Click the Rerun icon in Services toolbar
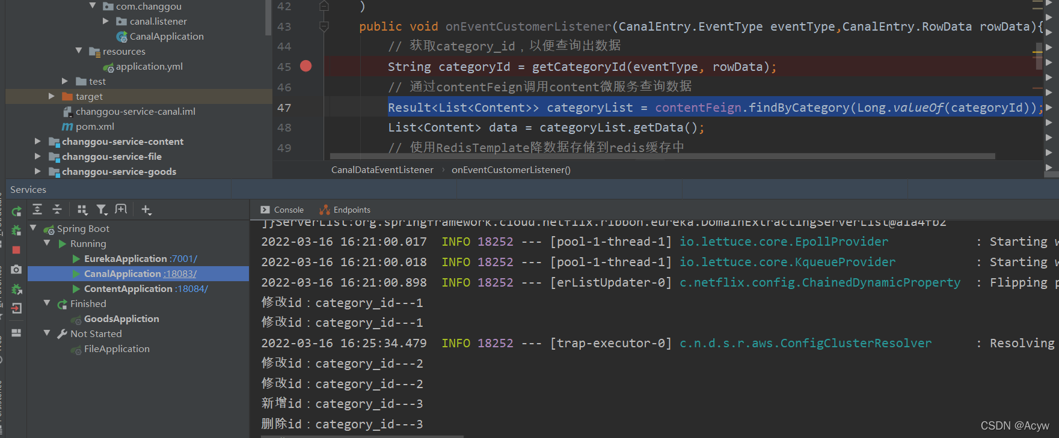The height and width of the screenshot is (438, 1059). pyautogui.click(x=16, y=211)
